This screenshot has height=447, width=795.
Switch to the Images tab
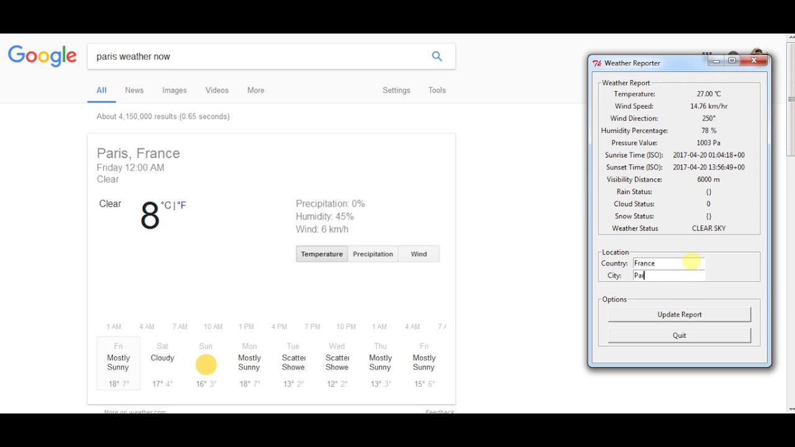(175, 90)
